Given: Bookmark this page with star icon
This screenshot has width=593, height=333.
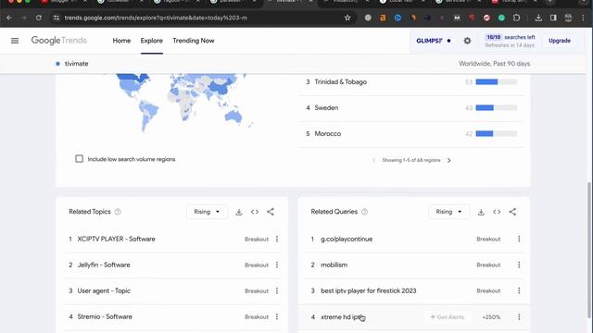Looking at the screenshot, I should pos(347,18).
